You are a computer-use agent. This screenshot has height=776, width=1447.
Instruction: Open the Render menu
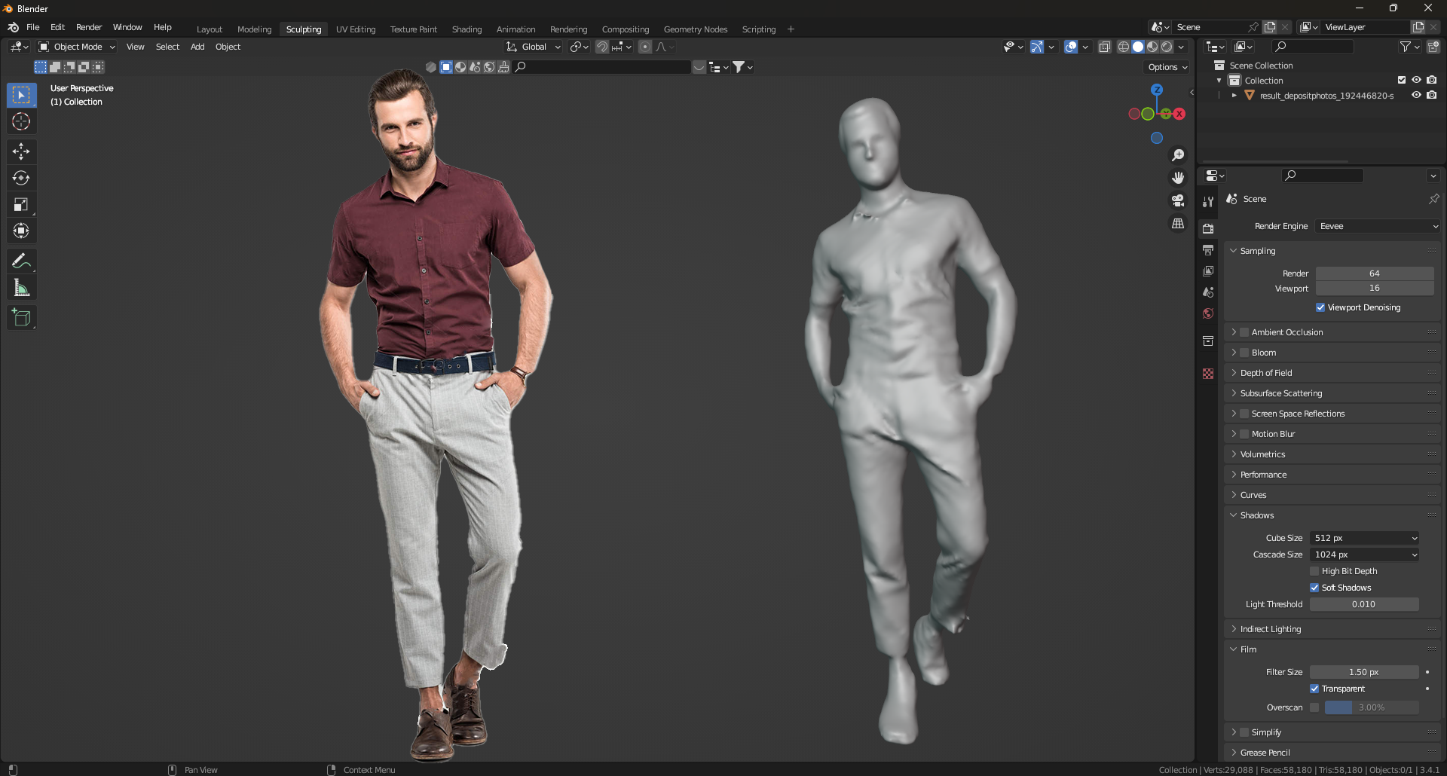click(x=89, y=27)
